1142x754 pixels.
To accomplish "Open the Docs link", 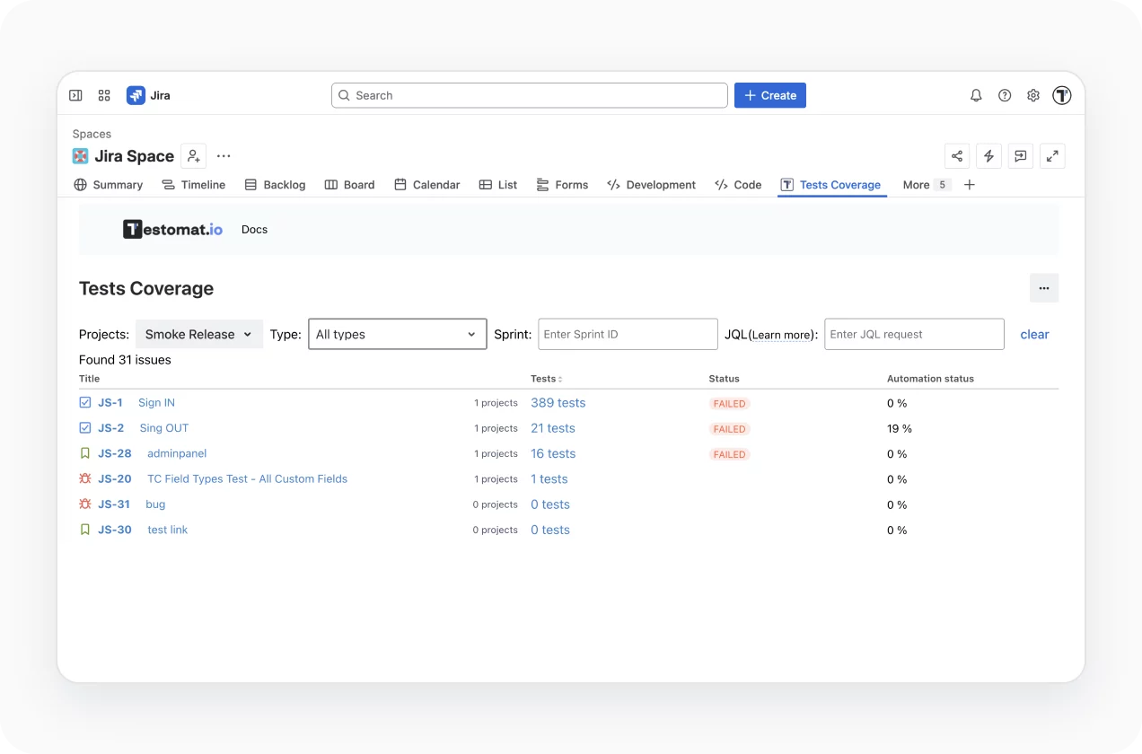I will [255, 230].
